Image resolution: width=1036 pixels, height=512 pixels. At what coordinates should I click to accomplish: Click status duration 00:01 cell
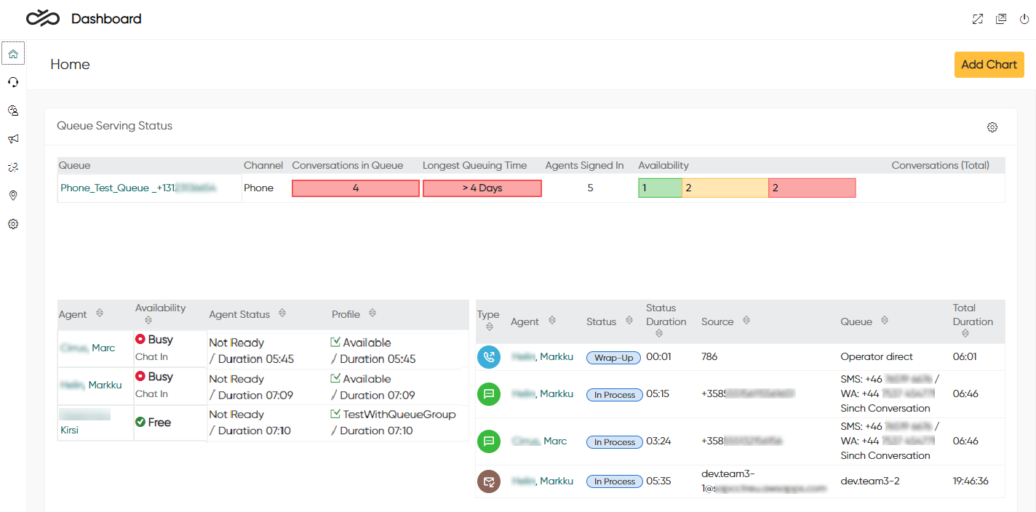(x=658, y=357)
